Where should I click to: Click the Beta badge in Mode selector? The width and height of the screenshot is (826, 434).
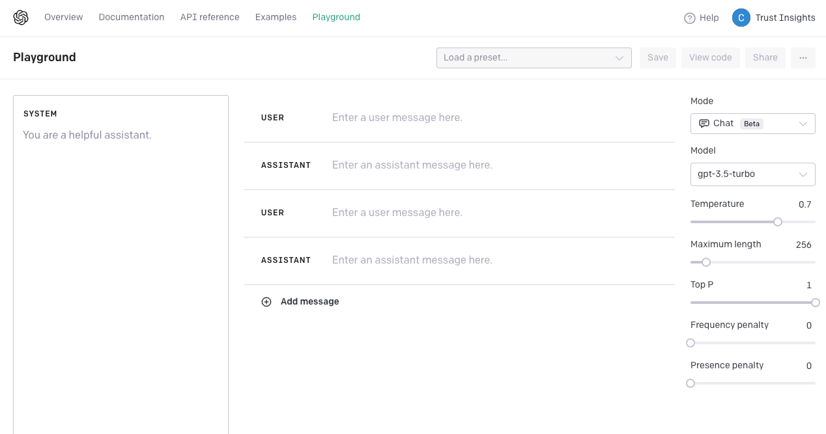pyautogui.click(x=752, y=124)
